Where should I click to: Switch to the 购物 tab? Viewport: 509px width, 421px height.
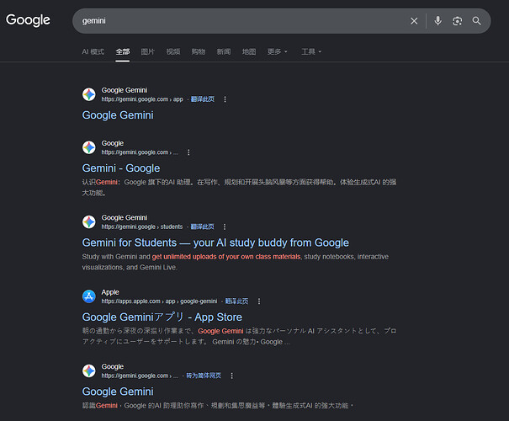(199, 51)
